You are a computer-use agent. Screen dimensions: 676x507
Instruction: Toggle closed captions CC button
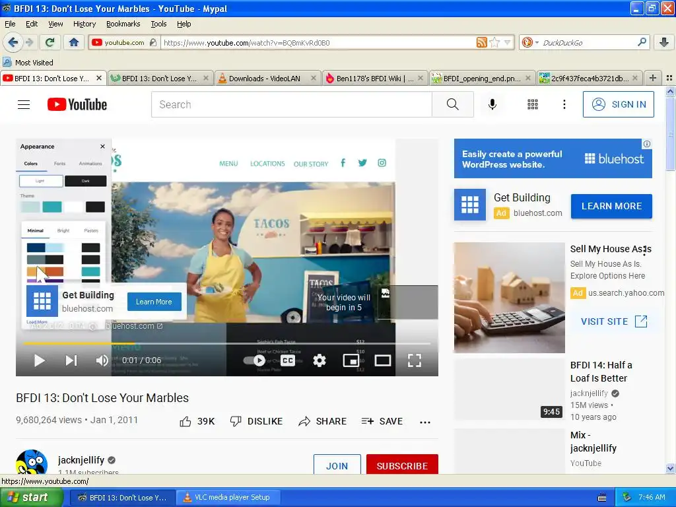[x=288, y=360]
